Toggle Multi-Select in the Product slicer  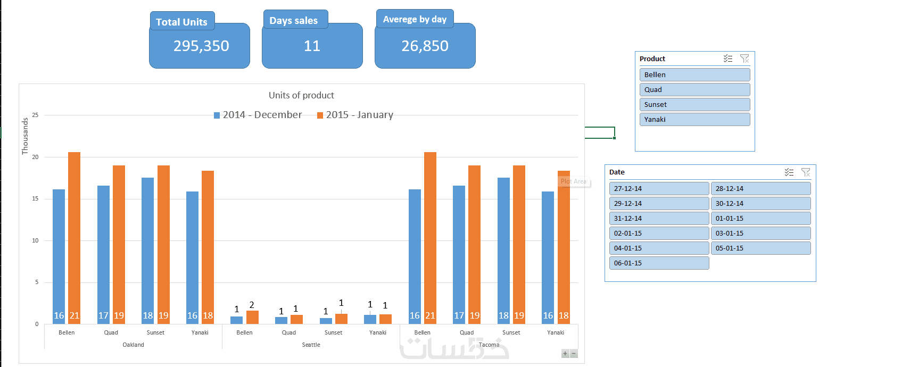tap(728, 59)
